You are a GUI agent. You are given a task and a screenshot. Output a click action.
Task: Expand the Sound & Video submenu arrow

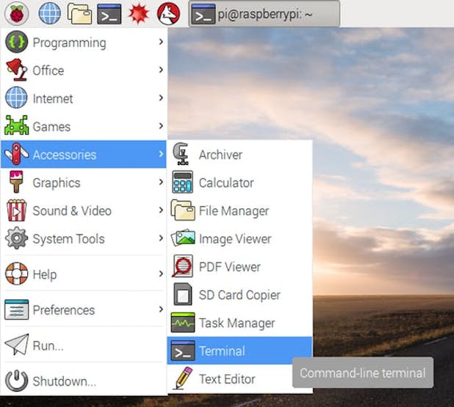[161, 210]
